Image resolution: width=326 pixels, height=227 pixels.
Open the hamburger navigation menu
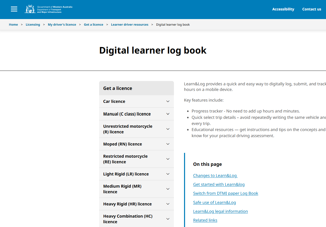coord(14,9)
